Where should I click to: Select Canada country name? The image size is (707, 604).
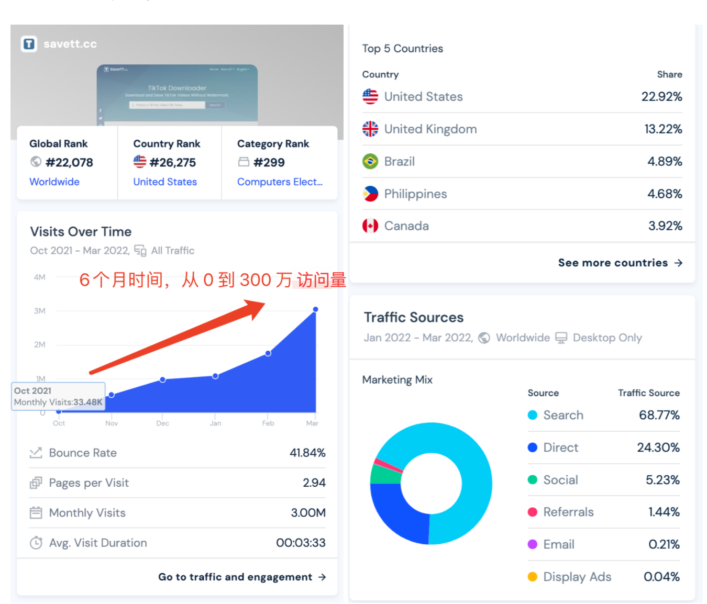pyautogui.click(x=407, y=226)
